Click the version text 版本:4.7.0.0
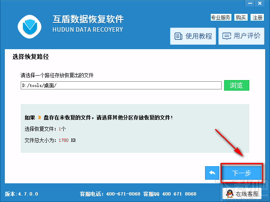This screenshot has width=270, height=202. [x=22, y=194]
